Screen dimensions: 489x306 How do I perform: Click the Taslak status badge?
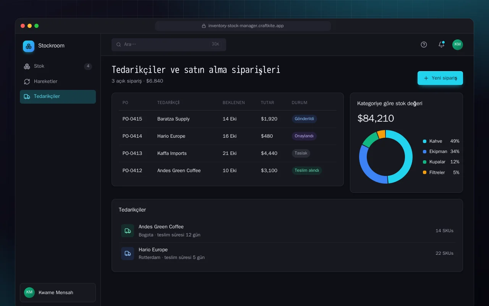pos(301,153)
